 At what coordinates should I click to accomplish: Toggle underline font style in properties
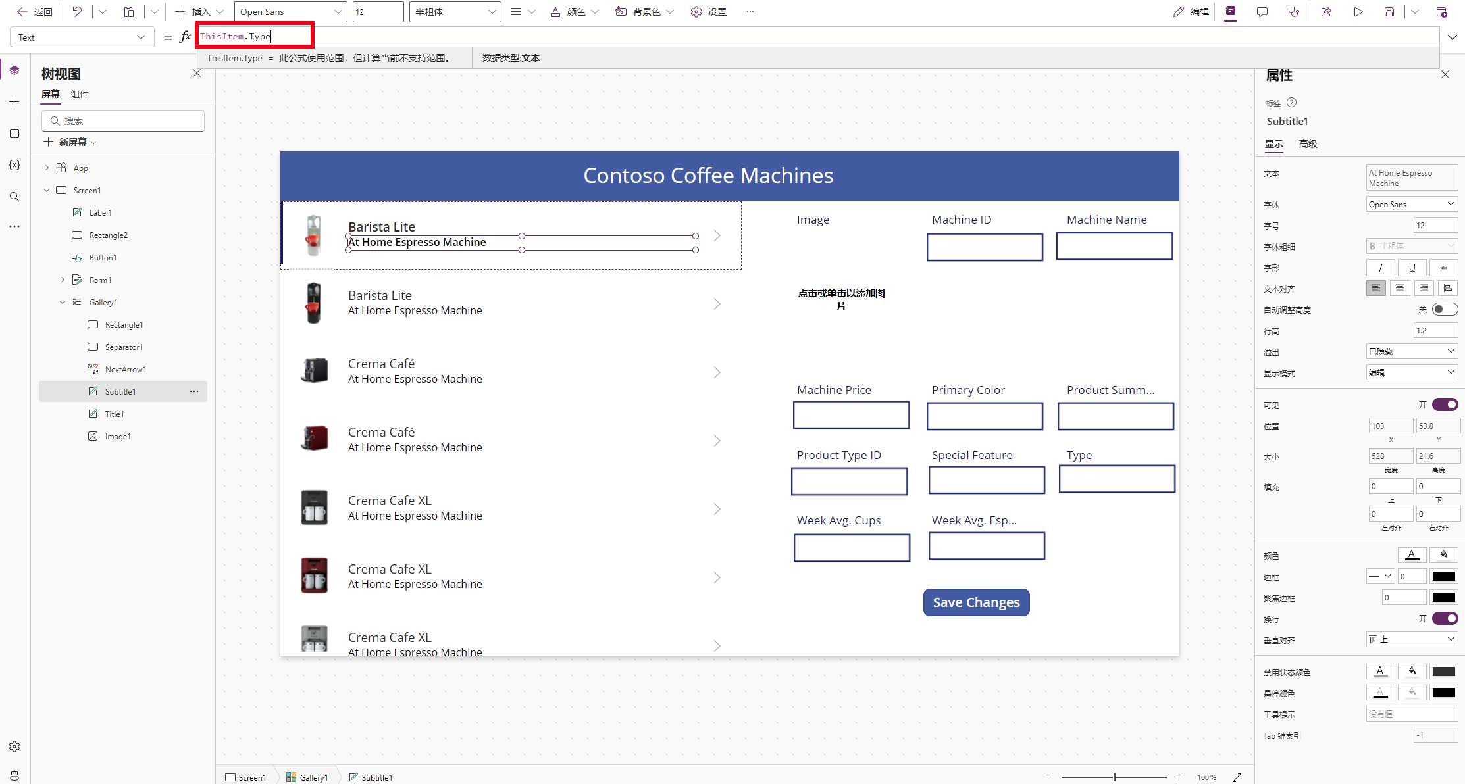click(x=1412, y=268)
